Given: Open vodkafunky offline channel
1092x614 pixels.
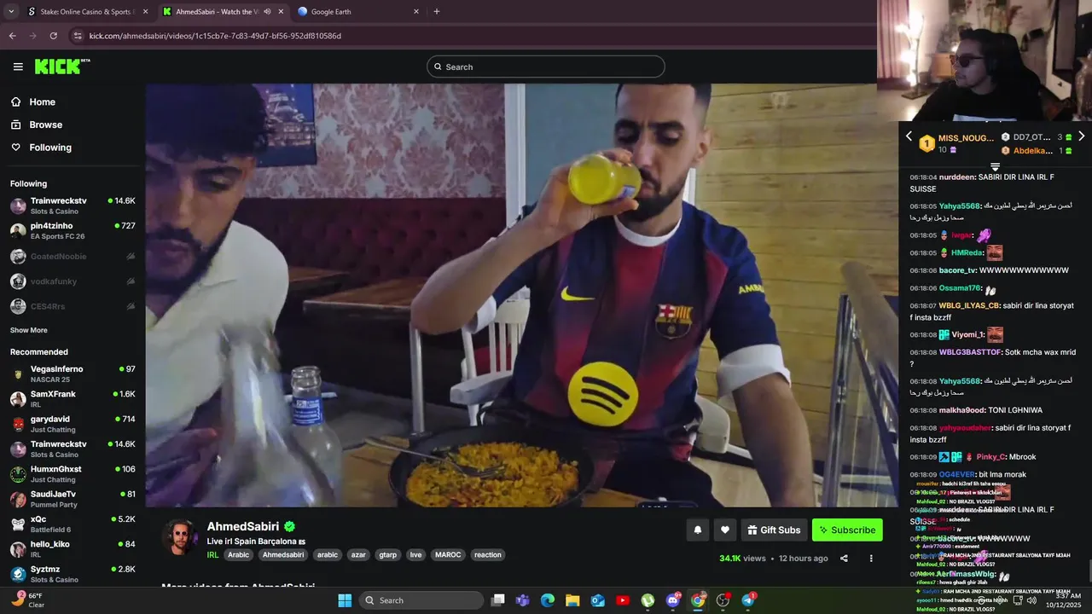Looking at the screenshot, I should tap(73, 281).
